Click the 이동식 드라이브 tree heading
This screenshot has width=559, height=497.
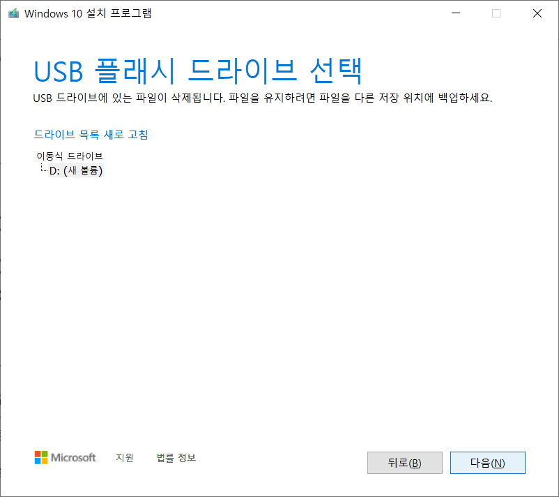coord(70,156)
